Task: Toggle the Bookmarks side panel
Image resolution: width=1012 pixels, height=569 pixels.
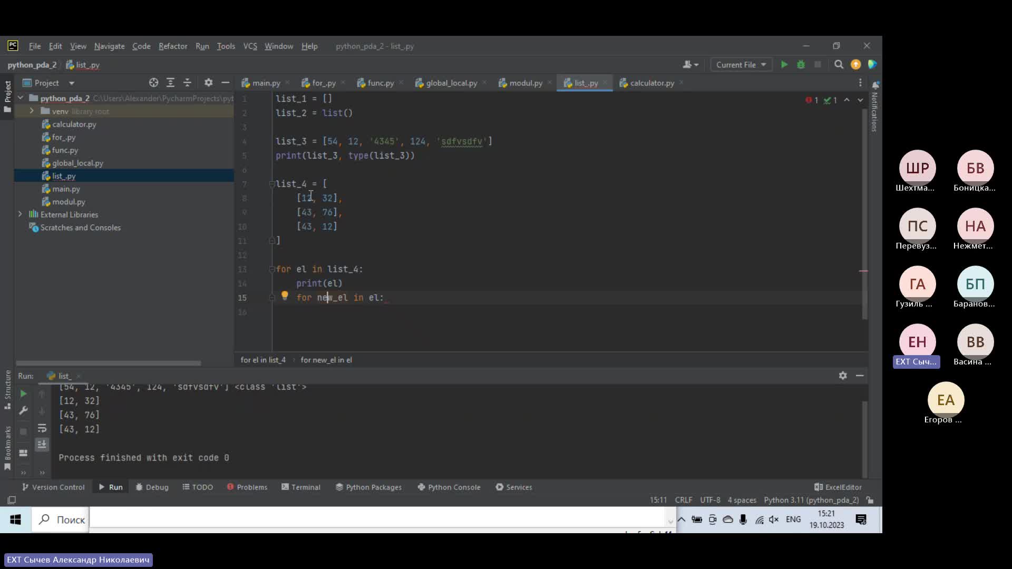Action: coord(7,448)
